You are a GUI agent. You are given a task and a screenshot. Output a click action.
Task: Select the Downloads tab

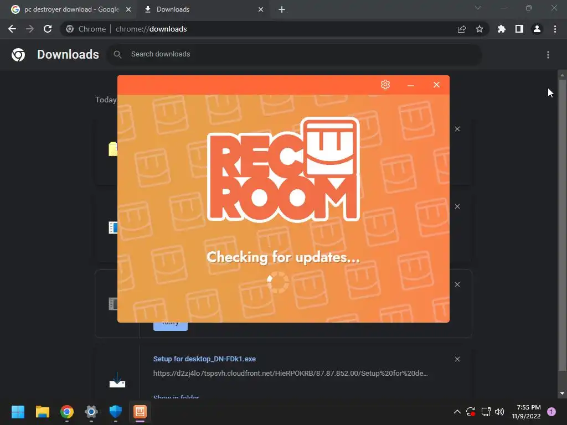coord(203,9)
